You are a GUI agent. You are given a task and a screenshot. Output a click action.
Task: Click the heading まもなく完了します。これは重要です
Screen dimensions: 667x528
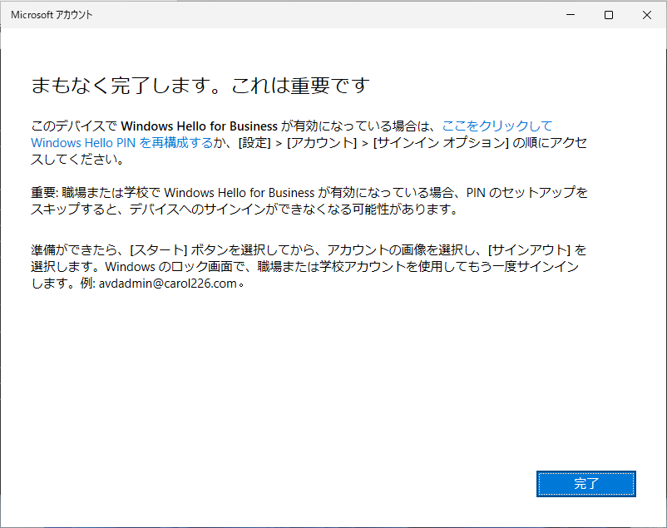point(200,86)
